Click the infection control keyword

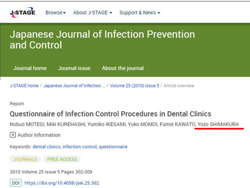[x=80, y=147]
